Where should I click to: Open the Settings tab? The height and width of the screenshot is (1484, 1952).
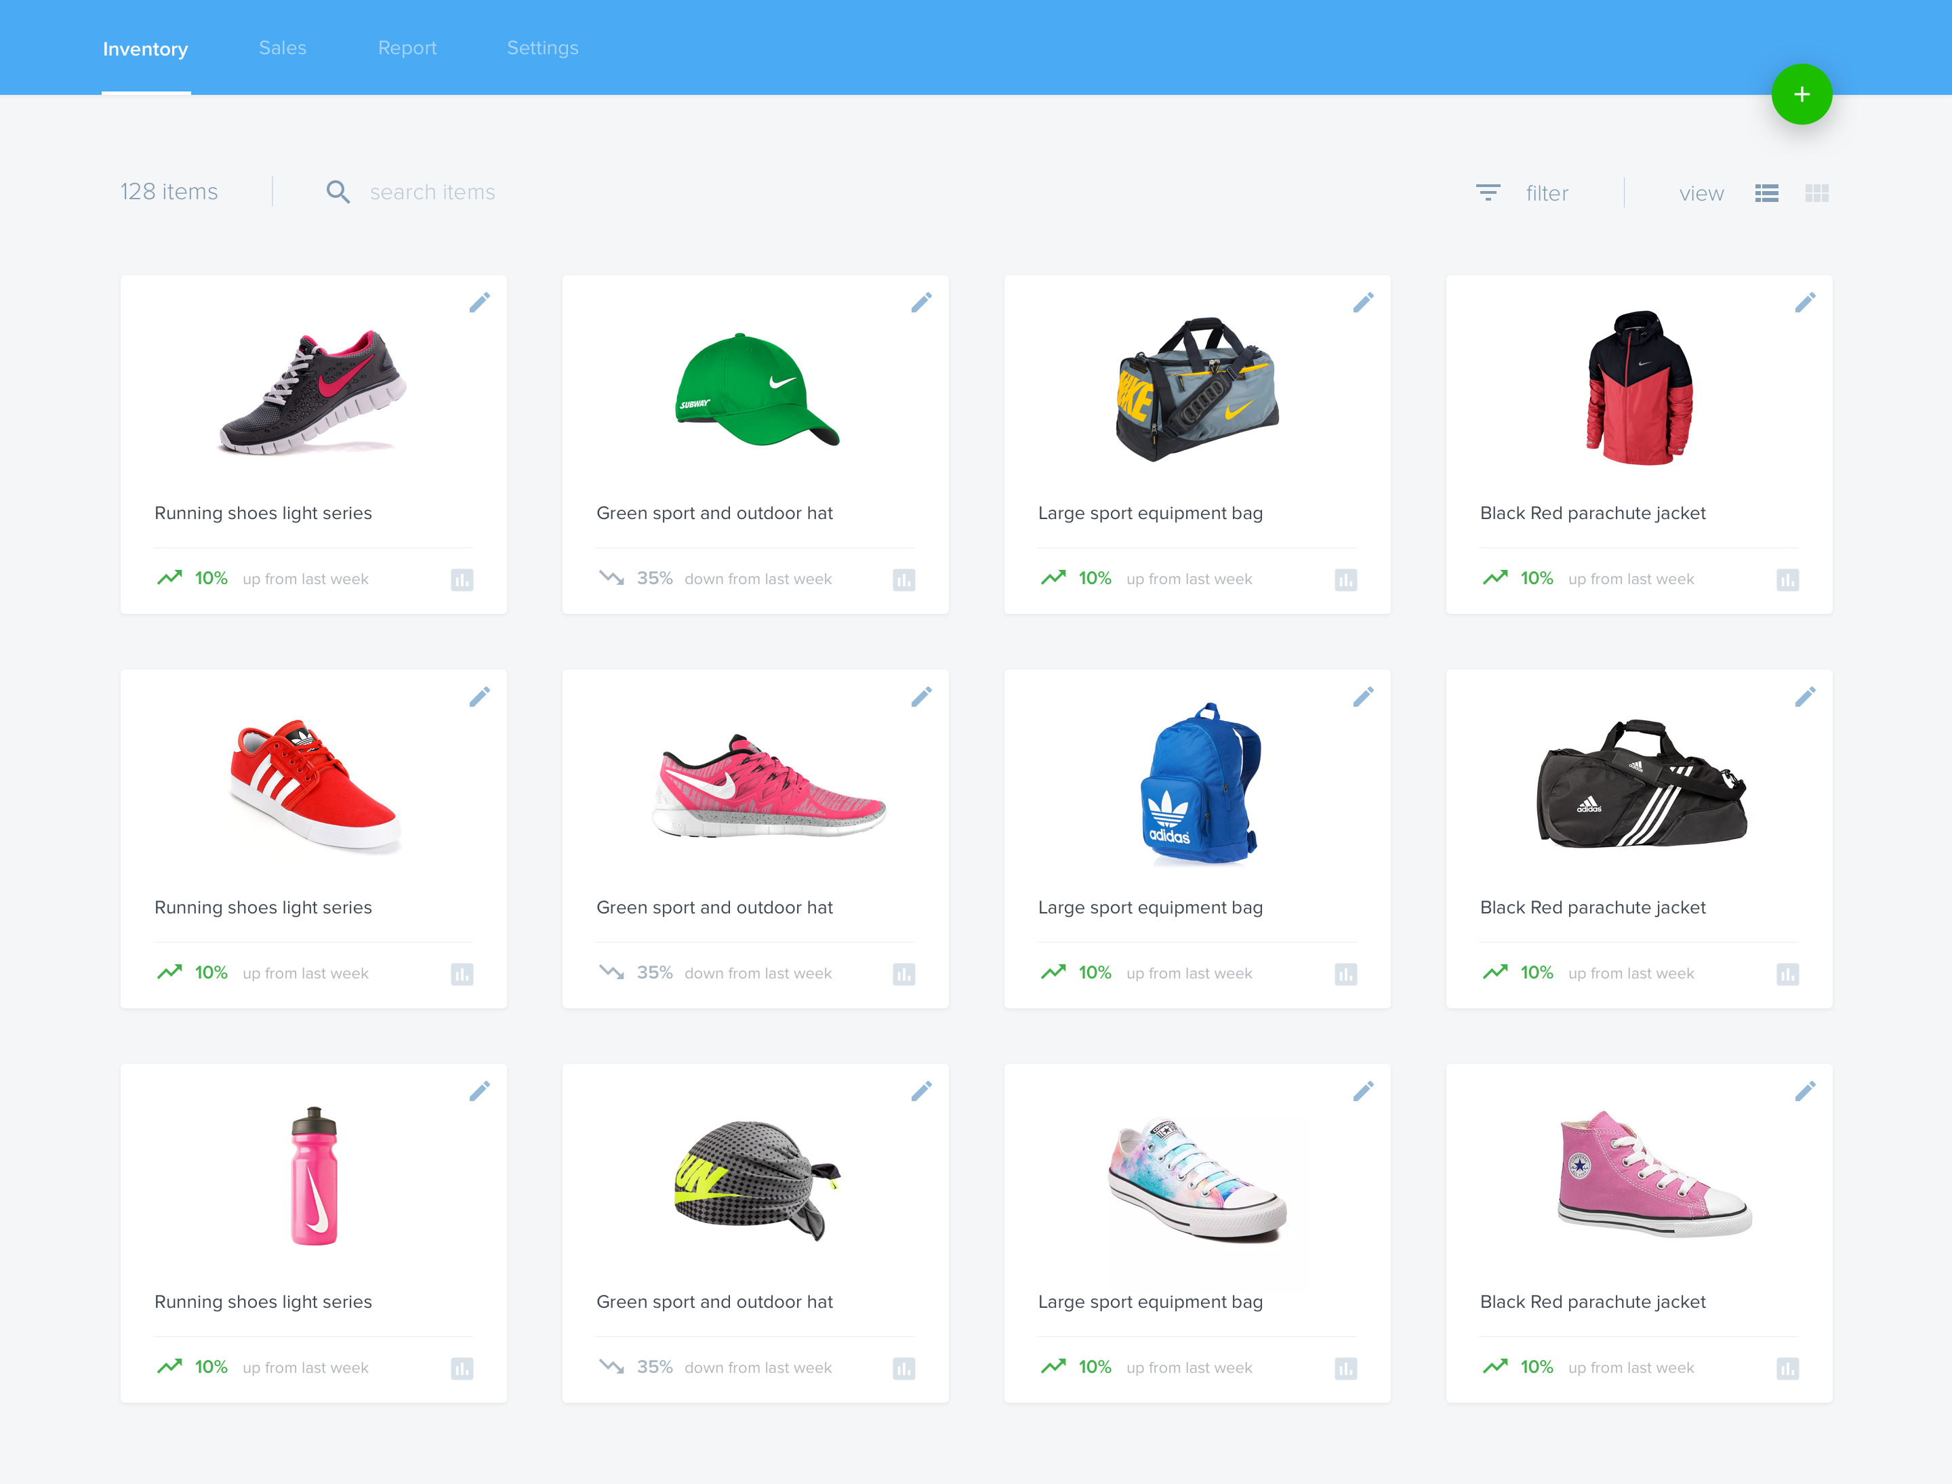(543, 47)
